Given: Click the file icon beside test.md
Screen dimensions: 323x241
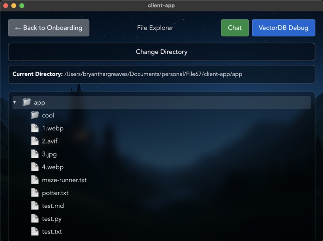Looking at the screenshot, I should click(35, 206).
